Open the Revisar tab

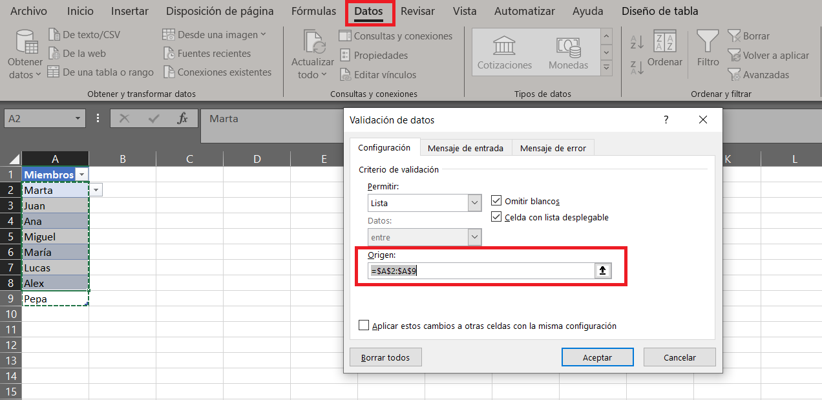(417, 11)
